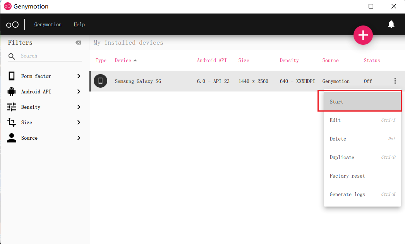Viewport: 405px width, 244px height.
Task: Sort by the Source column header
Action: [x=330, y=60]
